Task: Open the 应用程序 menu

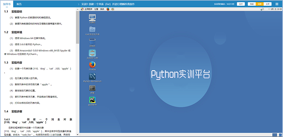Action: 88,9
